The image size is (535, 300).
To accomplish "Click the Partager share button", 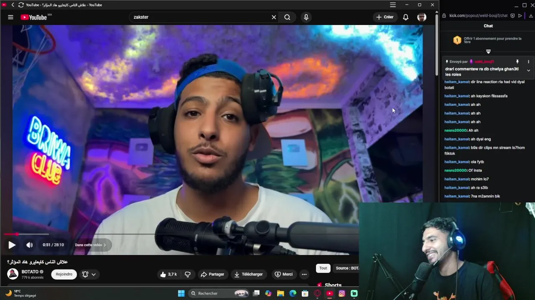I will tap(212, 274).
